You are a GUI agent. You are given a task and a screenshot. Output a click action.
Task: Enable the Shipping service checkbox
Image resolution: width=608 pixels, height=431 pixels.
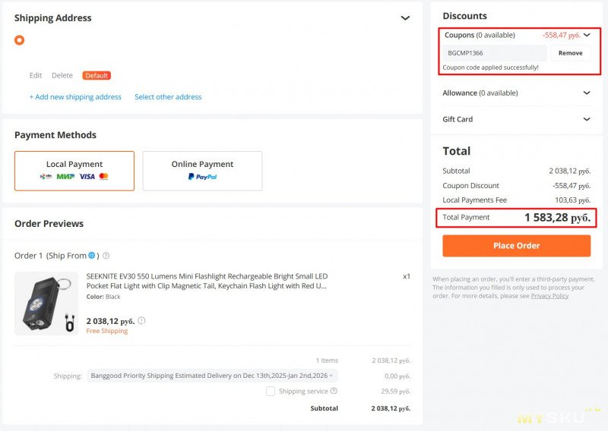(271, 392)
